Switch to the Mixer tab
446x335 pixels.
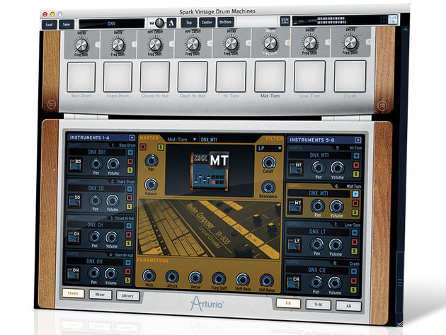(x=100, y=295)
